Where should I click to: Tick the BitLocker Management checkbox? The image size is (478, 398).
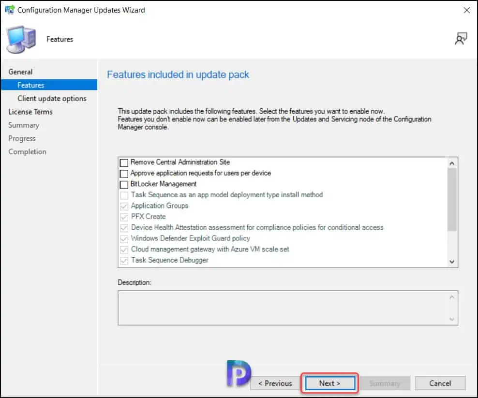click(124, 185)
